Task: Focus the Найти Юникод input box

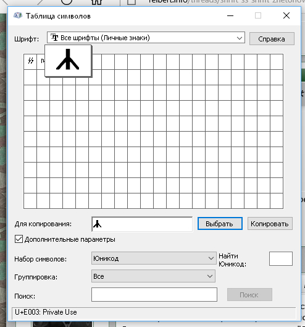Action: [281, 258]
